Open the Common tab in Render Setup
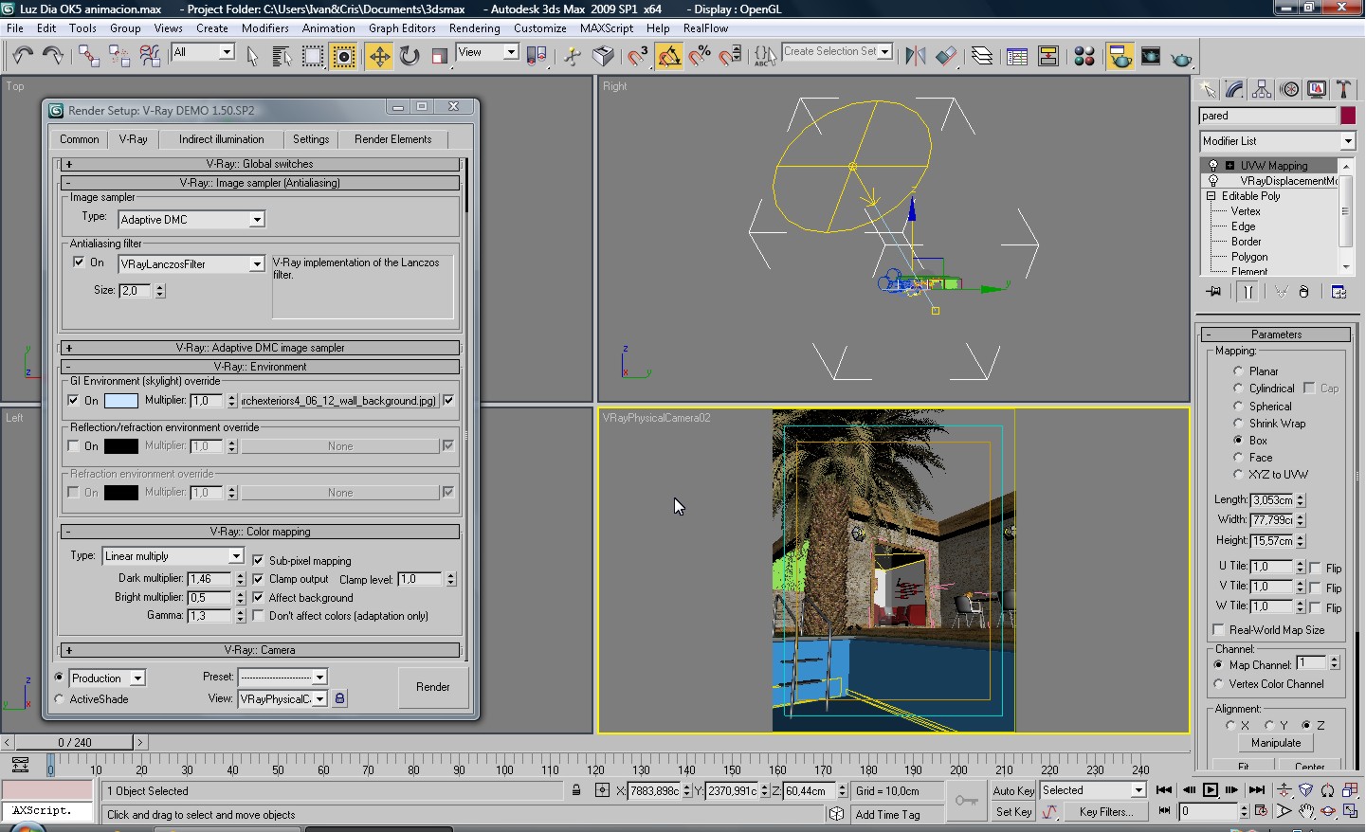 (x=80, y=139)
